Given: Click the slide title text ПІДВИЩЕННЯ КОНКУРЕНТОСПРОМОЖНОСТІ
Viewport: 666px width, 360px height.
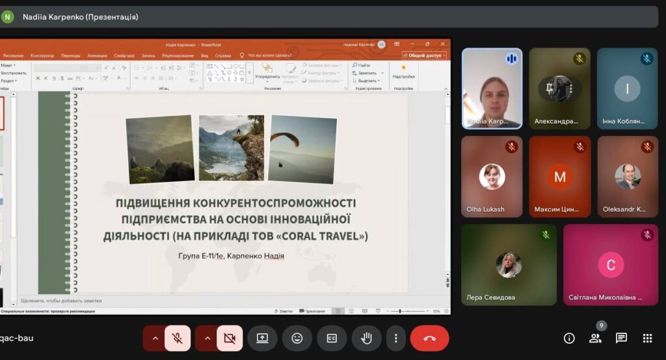Looking at the screenshot, I should tap(235, 203).
